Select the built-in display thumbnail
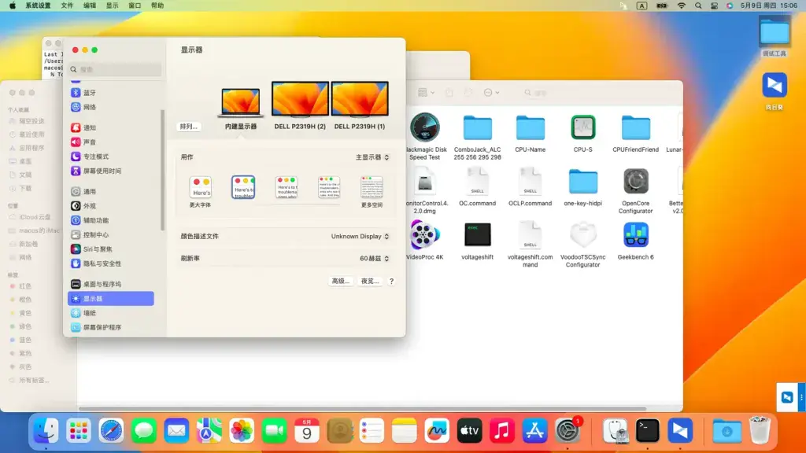 click(x=241, y=102)
